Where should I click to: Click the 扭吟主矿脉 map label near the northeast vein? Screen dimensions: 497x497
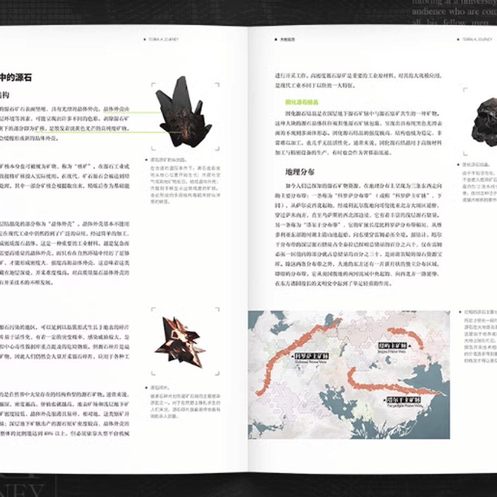click(392, 346)
